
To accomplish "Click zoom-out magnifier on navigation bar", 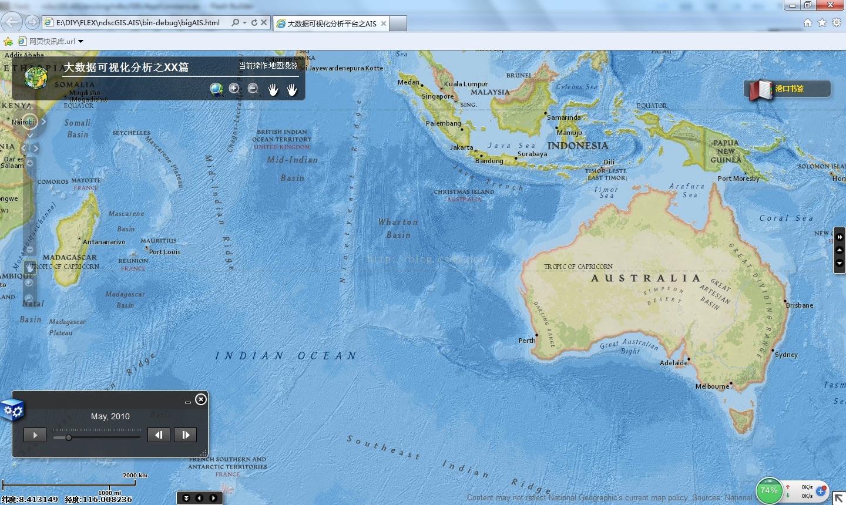I will (29, 298).
